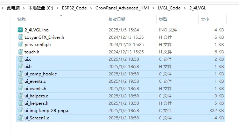The image size is (239, 133).
Task: Expand the chevron after 此电脑 in address bar
Action: coord(24,8)
